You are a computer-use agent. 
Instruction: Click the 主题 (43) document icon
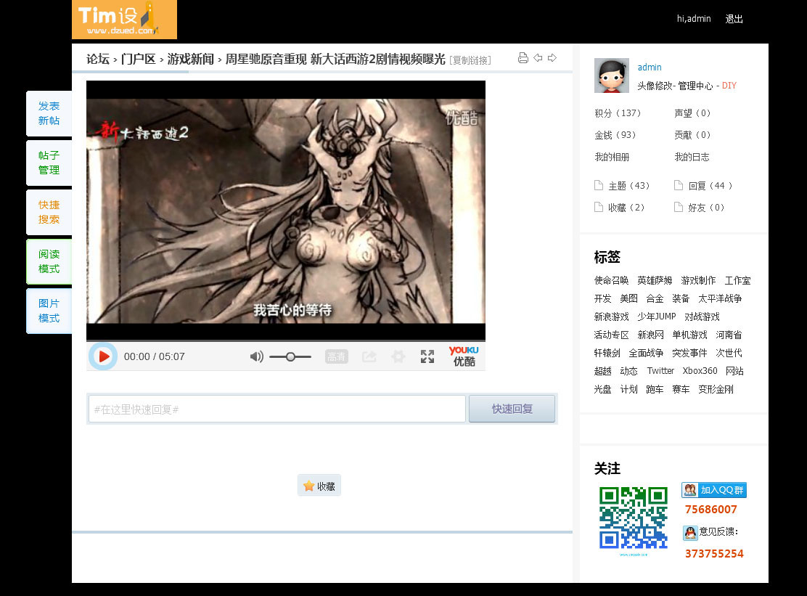pos(599,185)
